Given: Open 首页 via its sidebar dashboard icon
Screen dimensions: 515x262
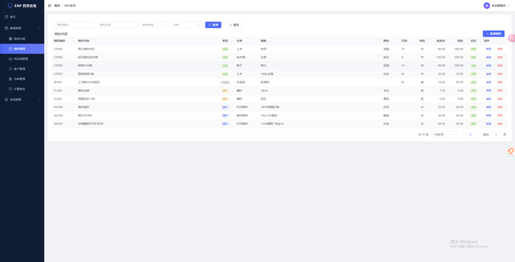Looking at the screenshot, I should 6,17.
